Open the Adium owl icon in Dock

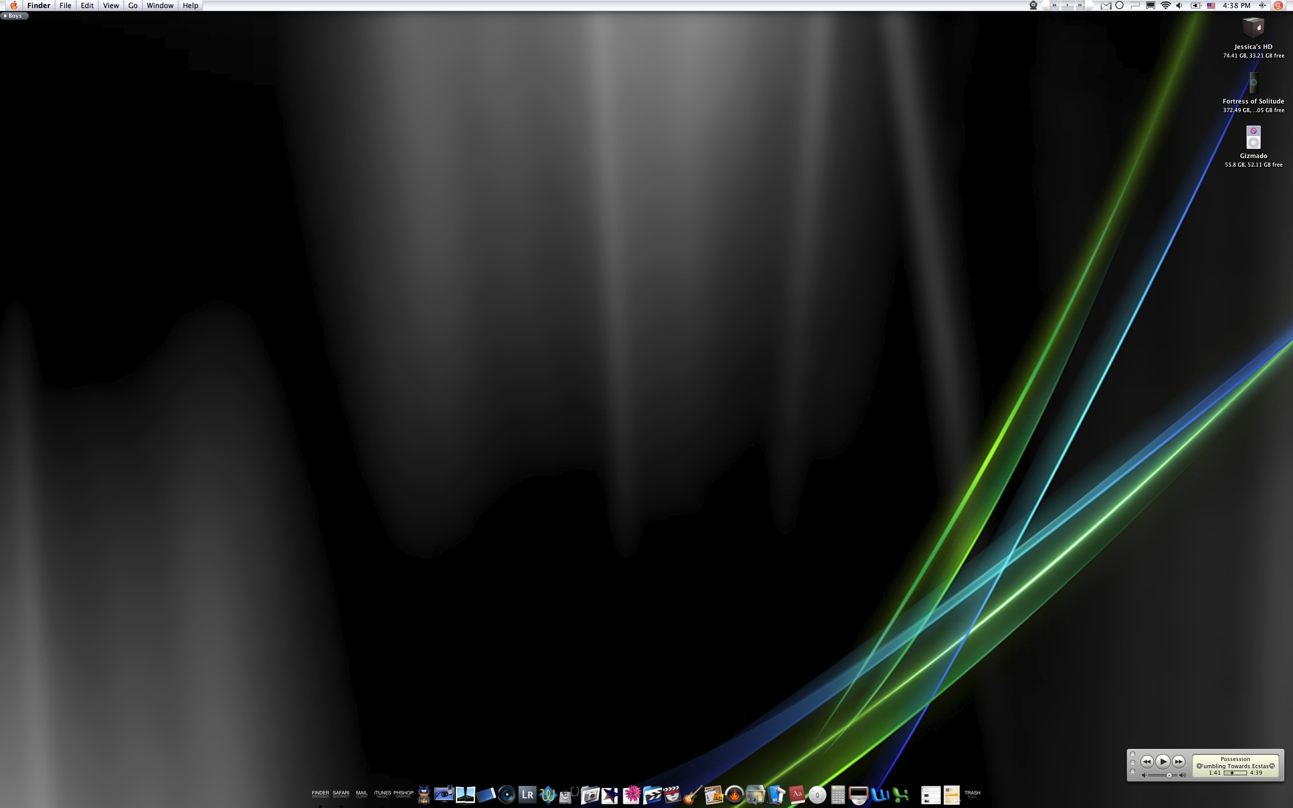click(x=424, y=795)
